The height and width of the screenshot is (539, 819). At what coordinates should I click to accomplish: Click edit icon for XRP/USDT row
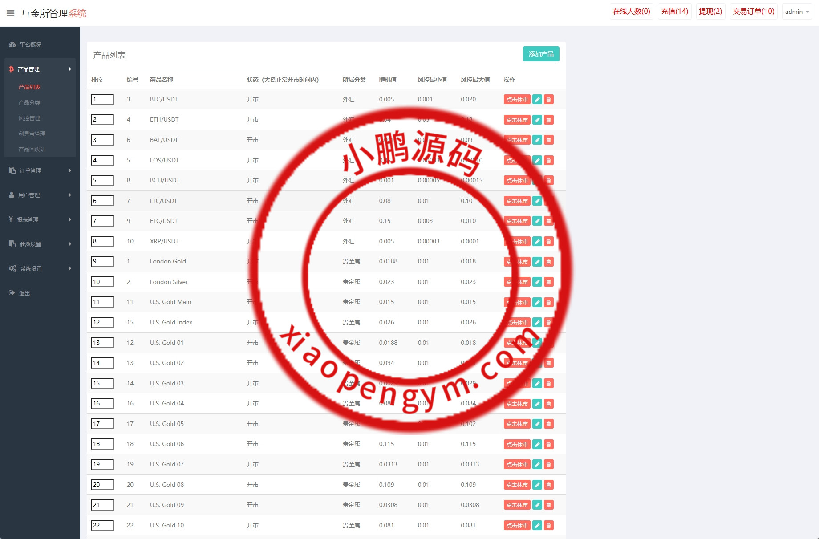tap(537, 242)
